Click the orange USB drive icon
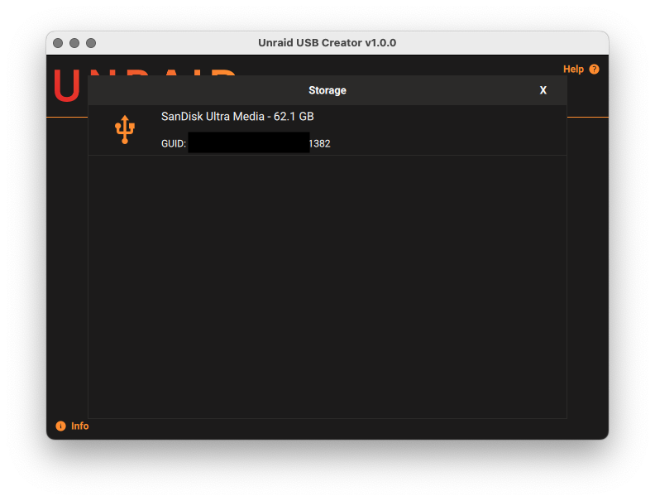655x501 pixels. tap(124, 130)
